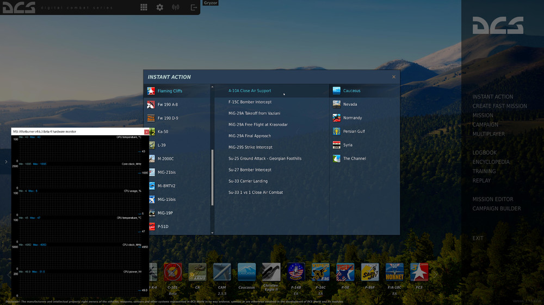The image size is (544, 305).
Task: Click the logout exit icon in top bar
Action: [x=194, y=7]
